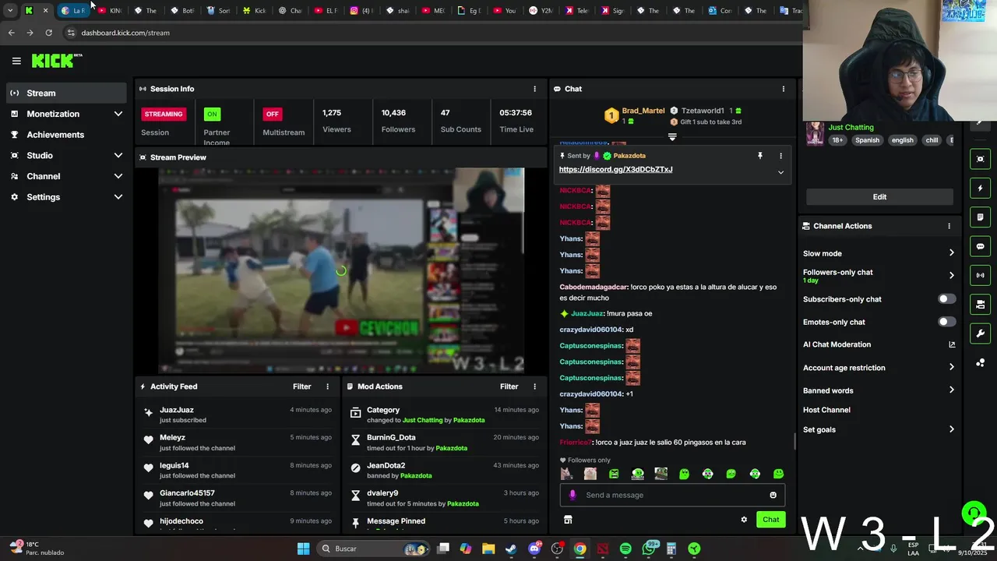Expand the pinned message chevron

780,172
